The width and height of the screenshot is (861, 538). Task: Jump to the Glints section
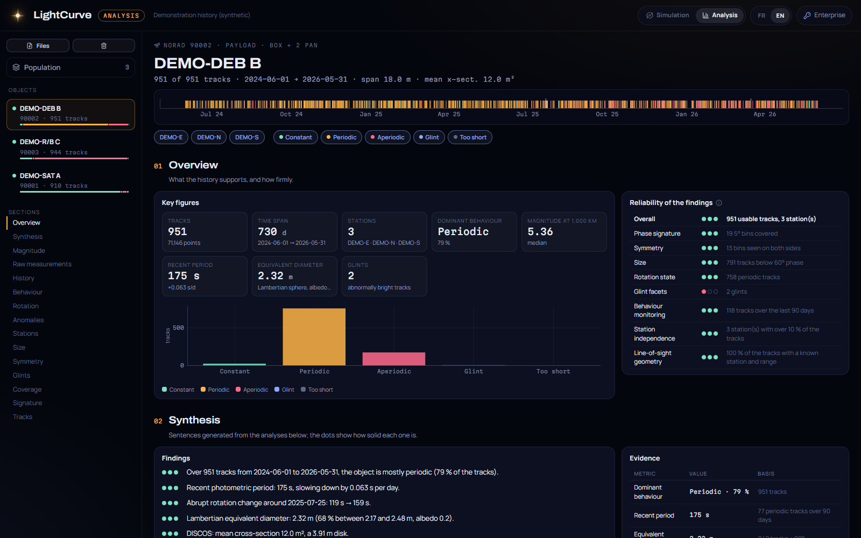point(22,376)
